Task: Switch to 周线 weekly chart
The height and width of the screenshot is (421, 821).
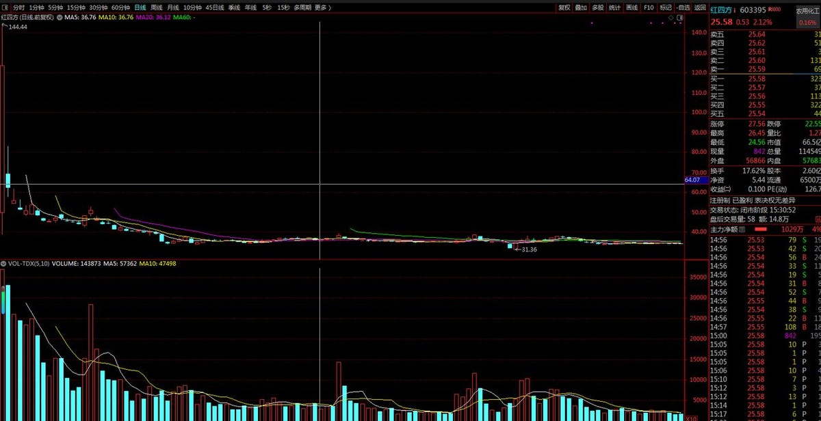Action: pyautogui.click(x=157, y=8)
